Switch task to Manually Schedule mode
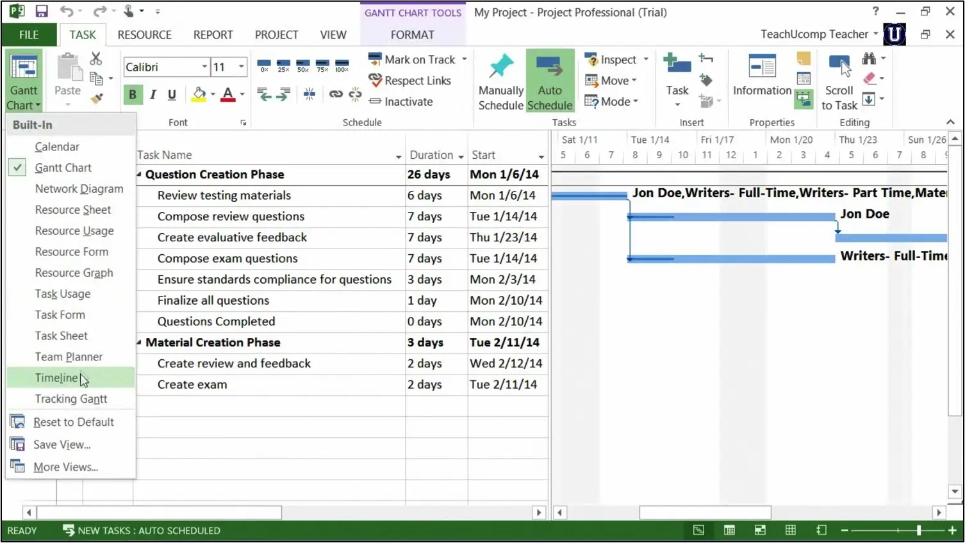Viewport: 965px width, 543px height. point(500,80)
